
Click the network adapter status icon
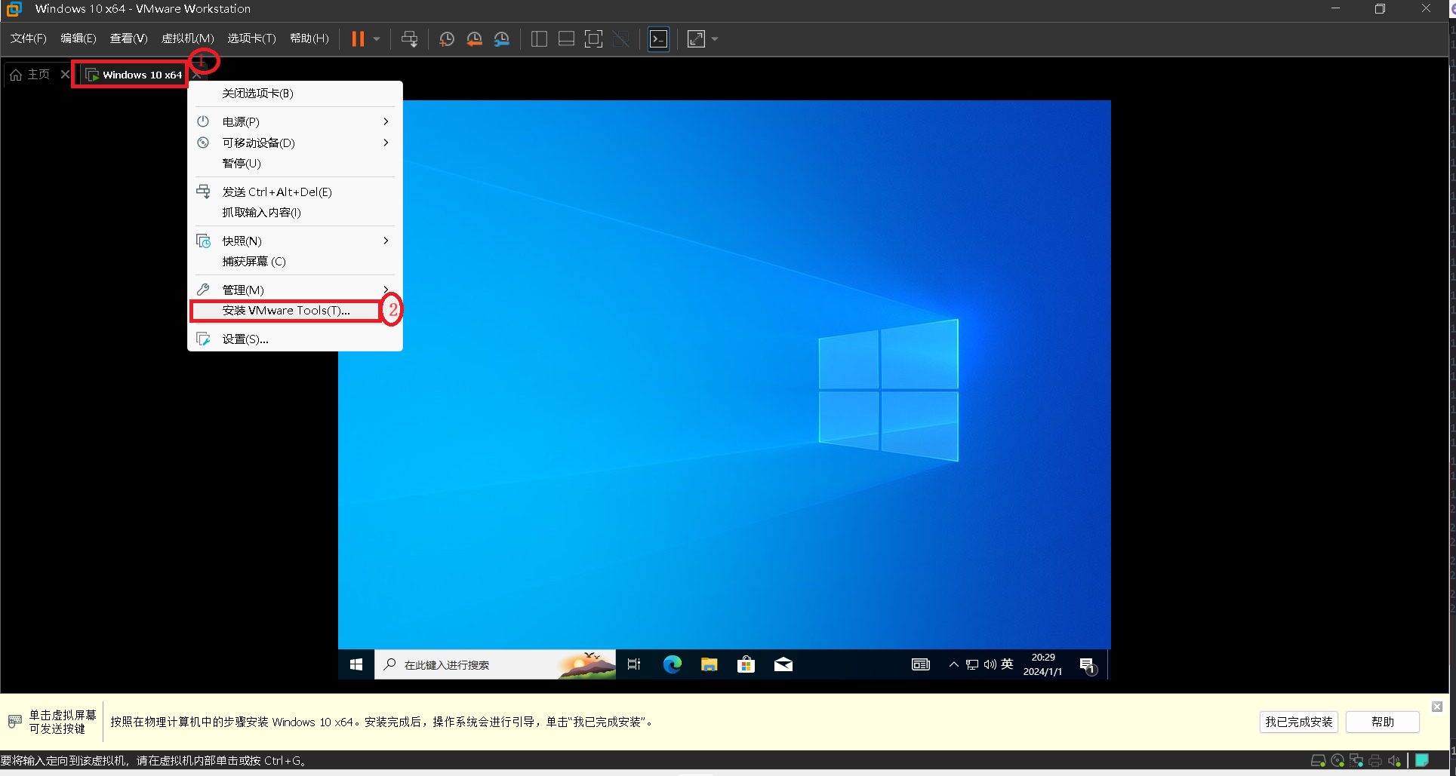pyautogui.click(x=1356, y=761)
